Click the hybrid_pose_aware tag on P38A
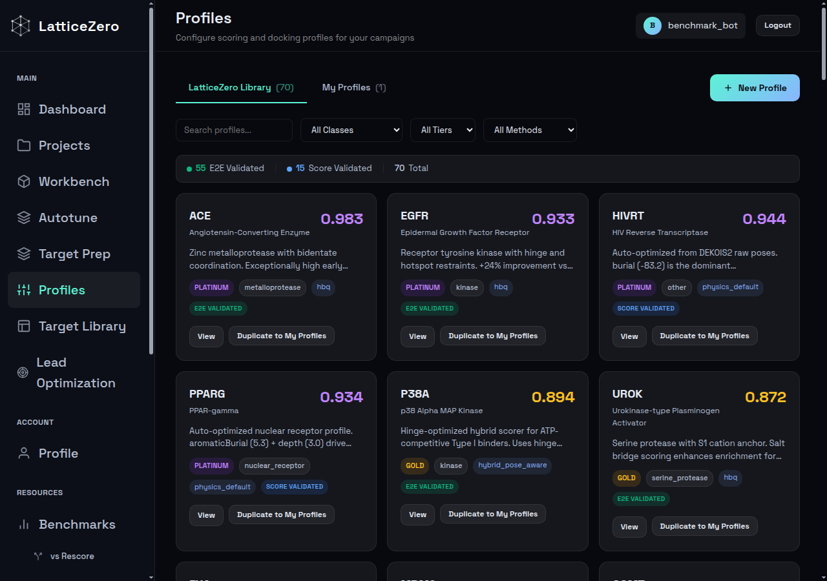The width and height of the screenshot is (827, 581). point(512,465)
